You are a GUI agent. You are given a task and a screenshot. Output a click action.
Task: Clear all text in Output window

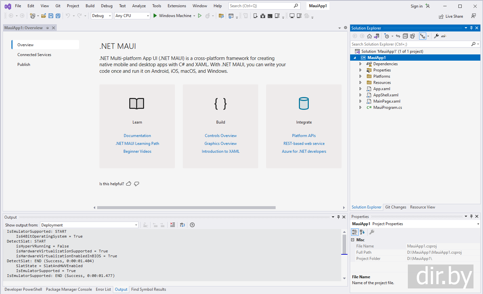172,225
